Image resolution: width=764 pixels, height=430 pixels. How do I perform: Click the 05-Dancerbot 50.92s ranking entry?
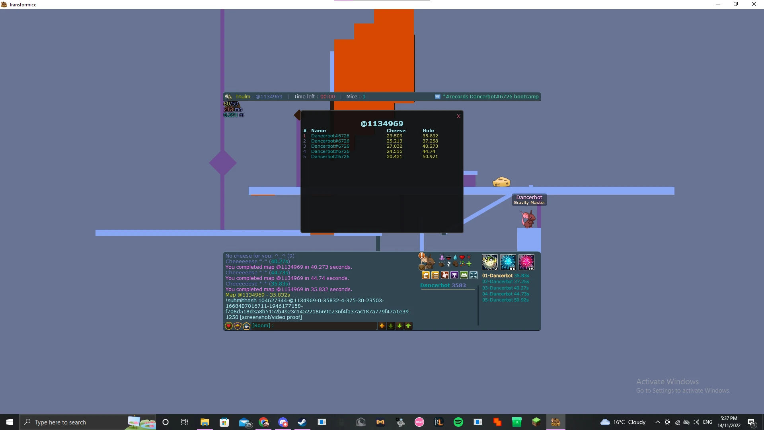(x=506, y=300)
